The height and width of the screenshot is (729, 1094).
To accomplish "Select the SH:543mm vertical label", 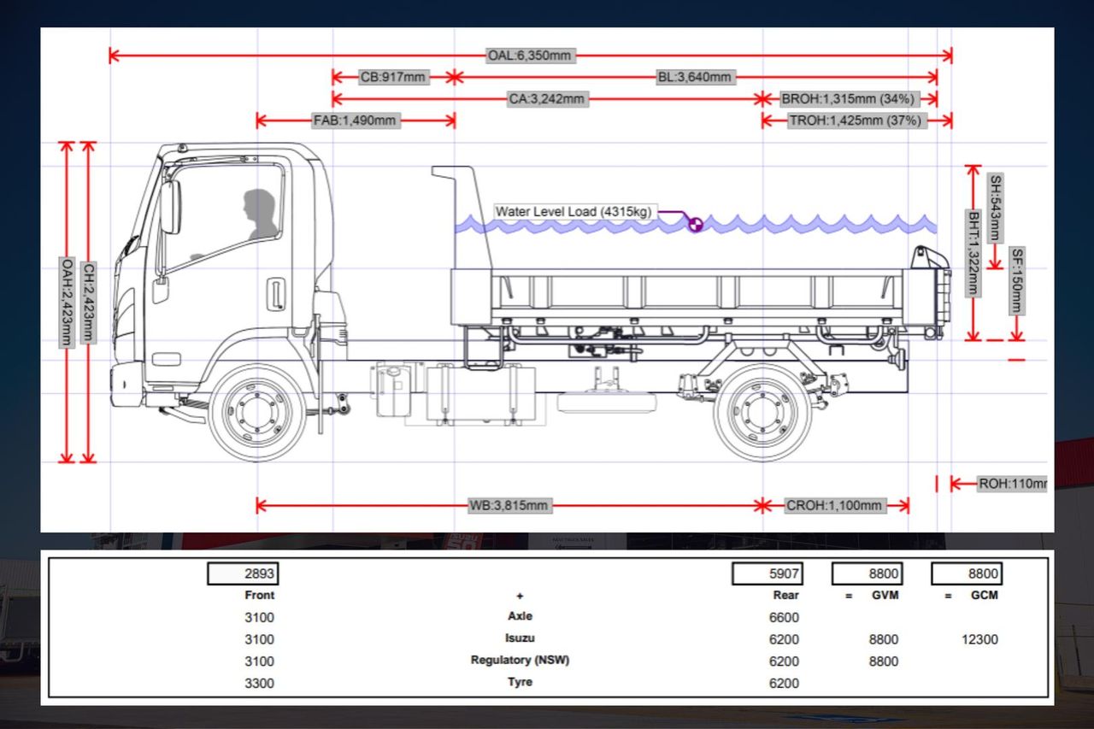I will point(995,209).
